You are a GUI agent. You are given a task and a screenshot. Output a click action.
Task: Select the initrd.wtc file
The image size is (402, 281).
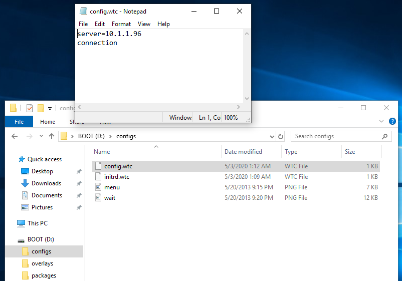[117, 177]
